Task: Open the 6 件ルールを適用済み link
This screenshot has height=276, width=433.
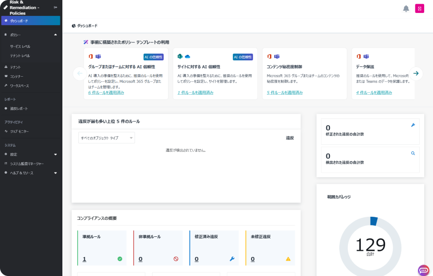Action: [x=106, y=93]
